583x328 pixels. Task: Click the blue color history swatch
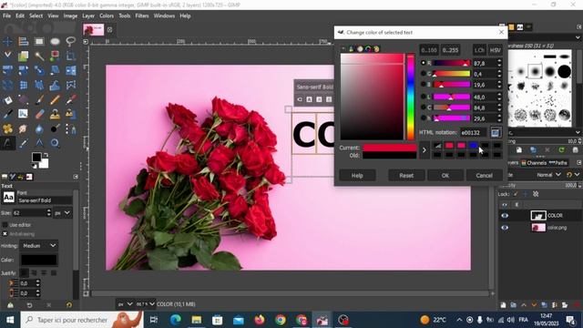[x=473, y=146]
